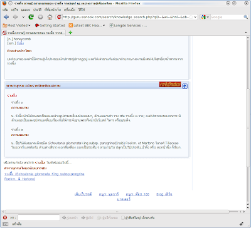Click the blue up-arrow icon in dictionary header
The width and height of the screenshot is (251, 228).
[184, 86]
